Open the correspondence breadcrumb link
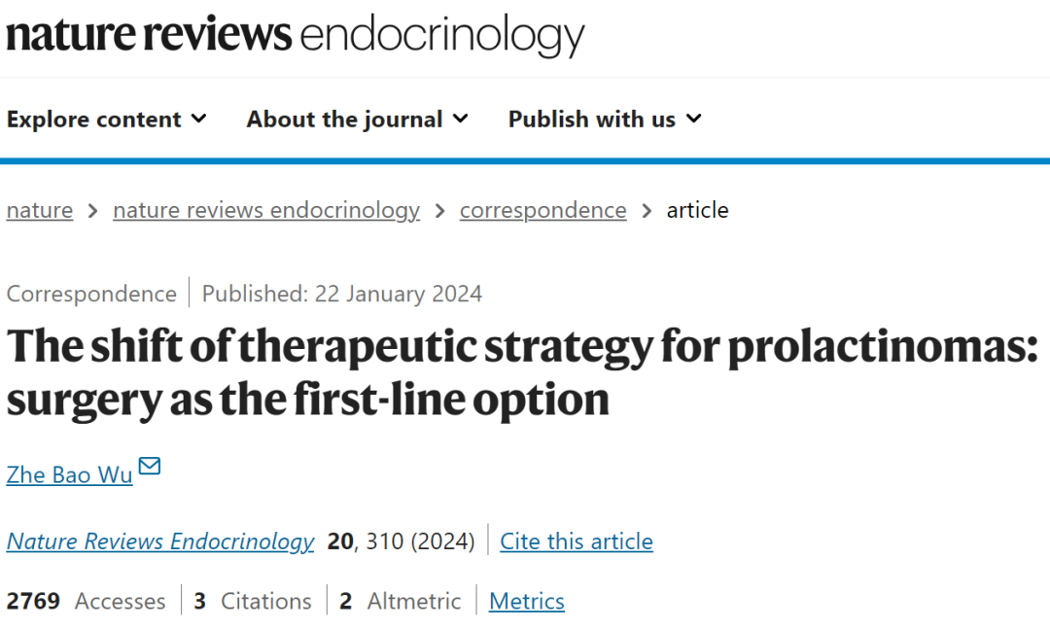Viewport: 1050px width, 629px height. [543, 210]
